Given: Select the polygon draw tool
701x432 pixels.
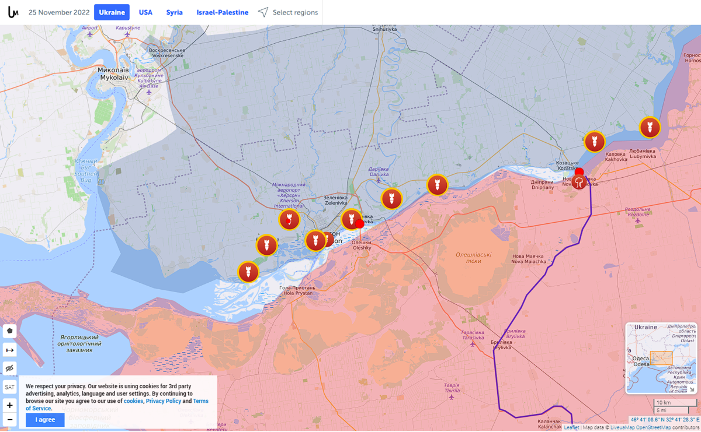Looking at the screenshot, I should tap(10, 331).
